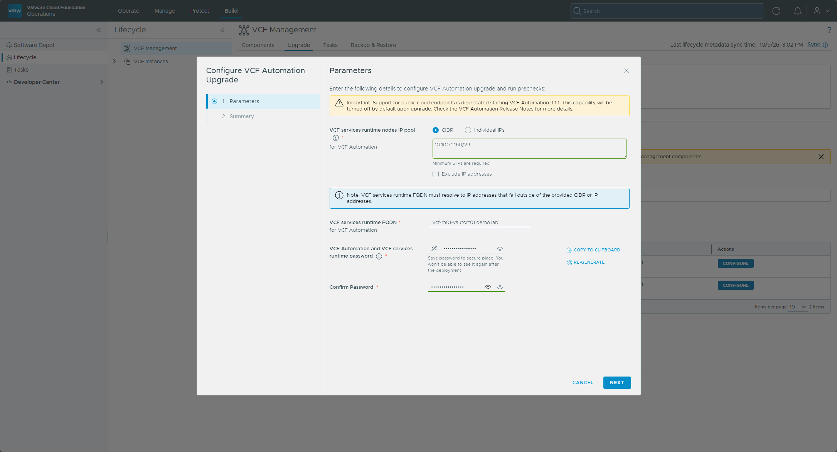Click Copy to Clipboard
The width and height of the screenshot is (837, 452).
593,250
